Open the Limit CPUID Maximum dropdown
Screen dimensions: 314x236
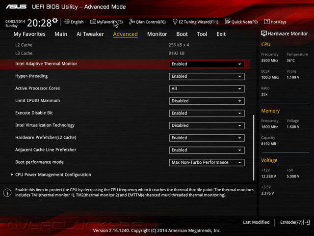[207, 101]
